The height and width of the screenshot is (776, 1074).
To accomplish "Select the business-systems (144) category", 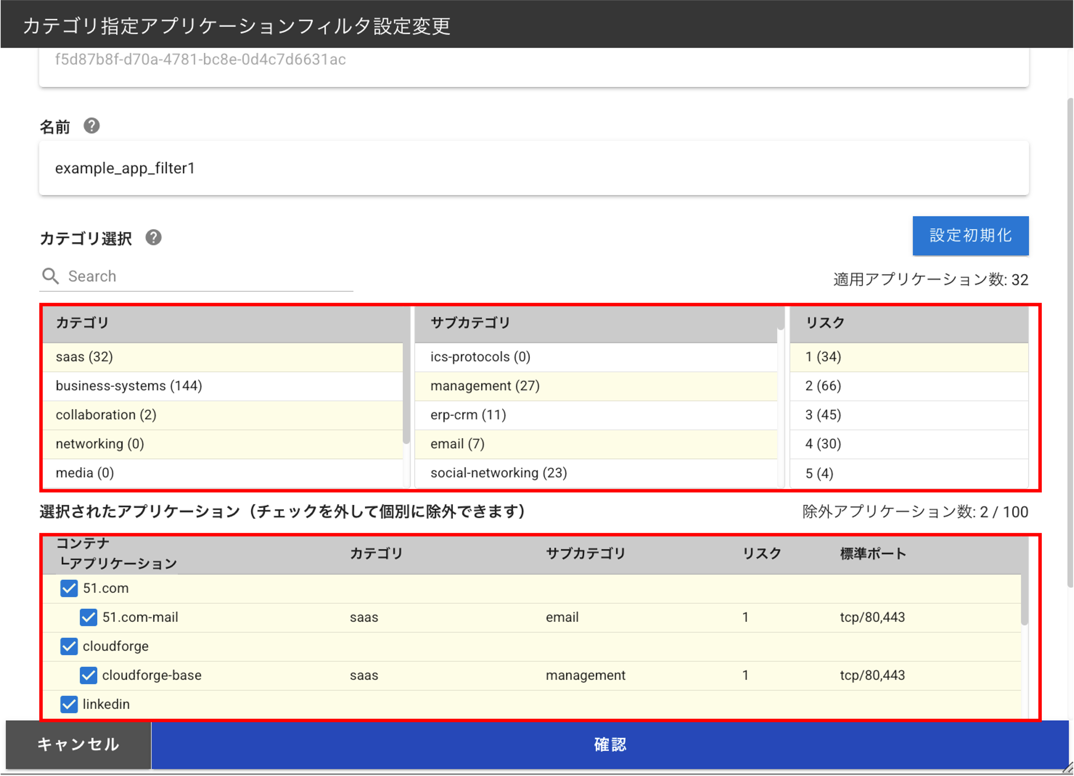I will [x=223, y=386].
